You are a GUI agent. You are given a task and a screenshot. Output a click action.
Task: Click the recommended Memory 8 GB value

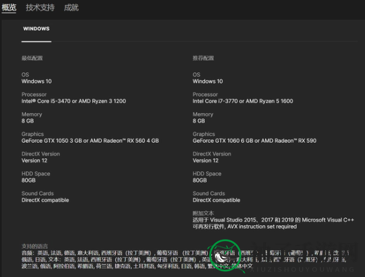(199, 121)
